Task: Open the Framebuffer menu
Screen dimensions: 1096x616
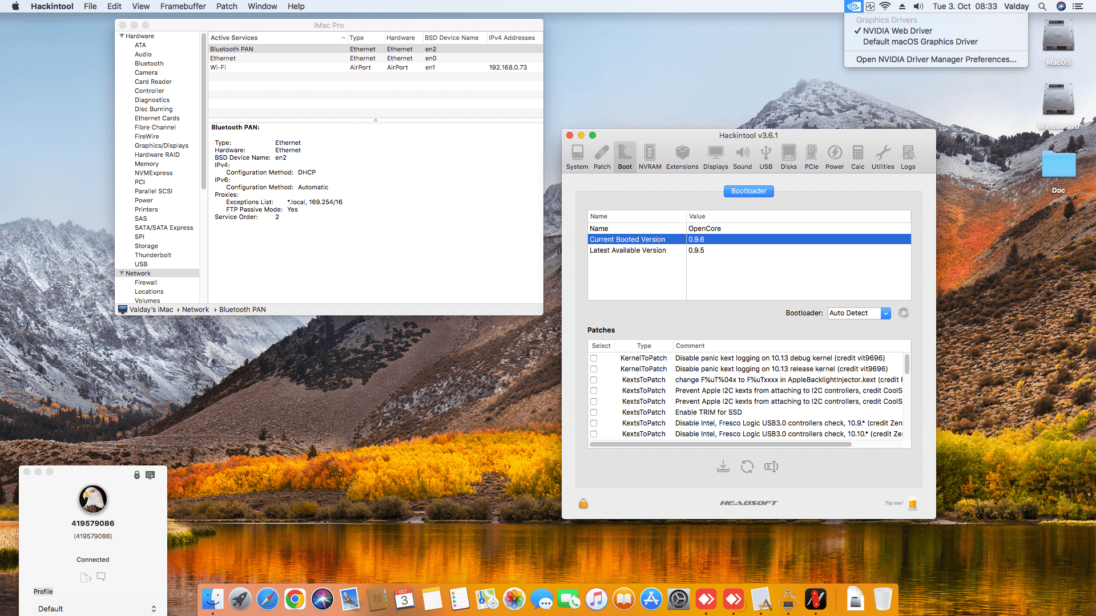Action: coord(183,6)
